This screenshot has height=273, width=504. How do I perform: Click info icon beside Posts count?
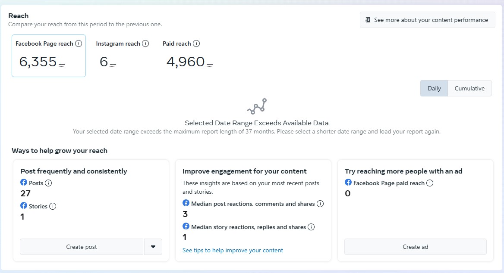coord(48,183)
